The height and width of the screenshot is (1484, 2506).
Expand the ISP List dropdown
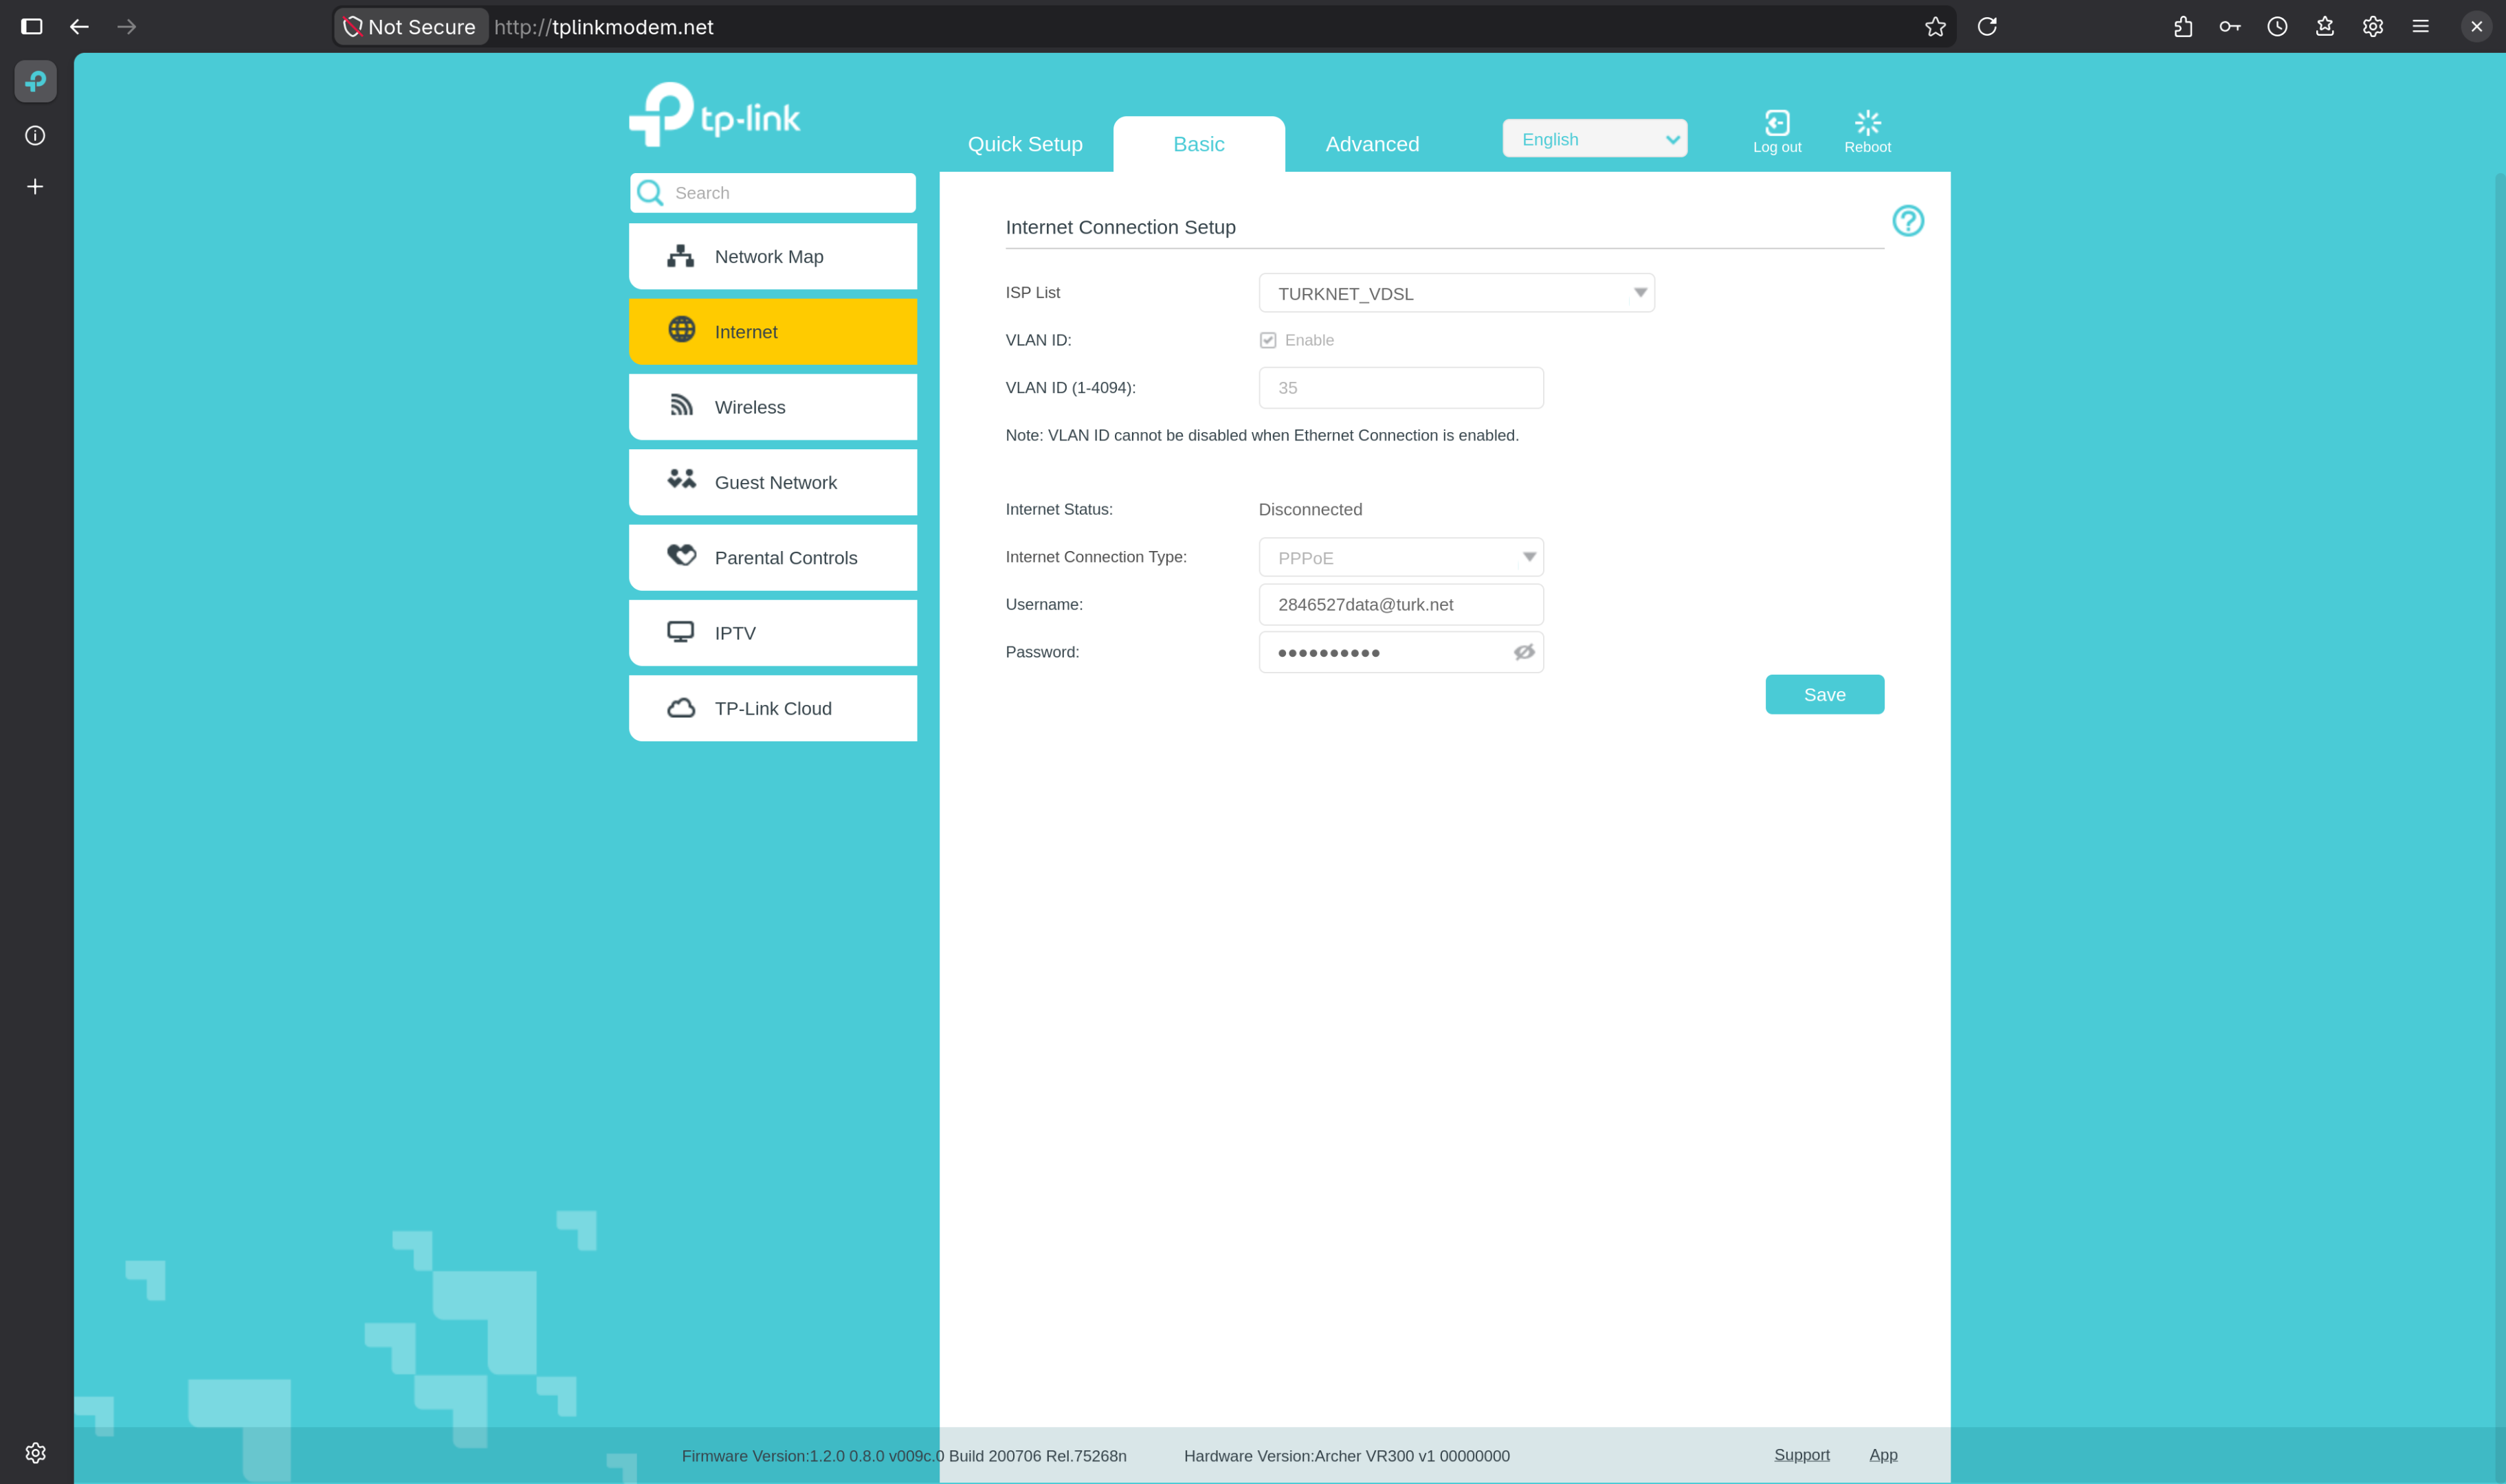pyautogui.click(x=1456, y=293)
